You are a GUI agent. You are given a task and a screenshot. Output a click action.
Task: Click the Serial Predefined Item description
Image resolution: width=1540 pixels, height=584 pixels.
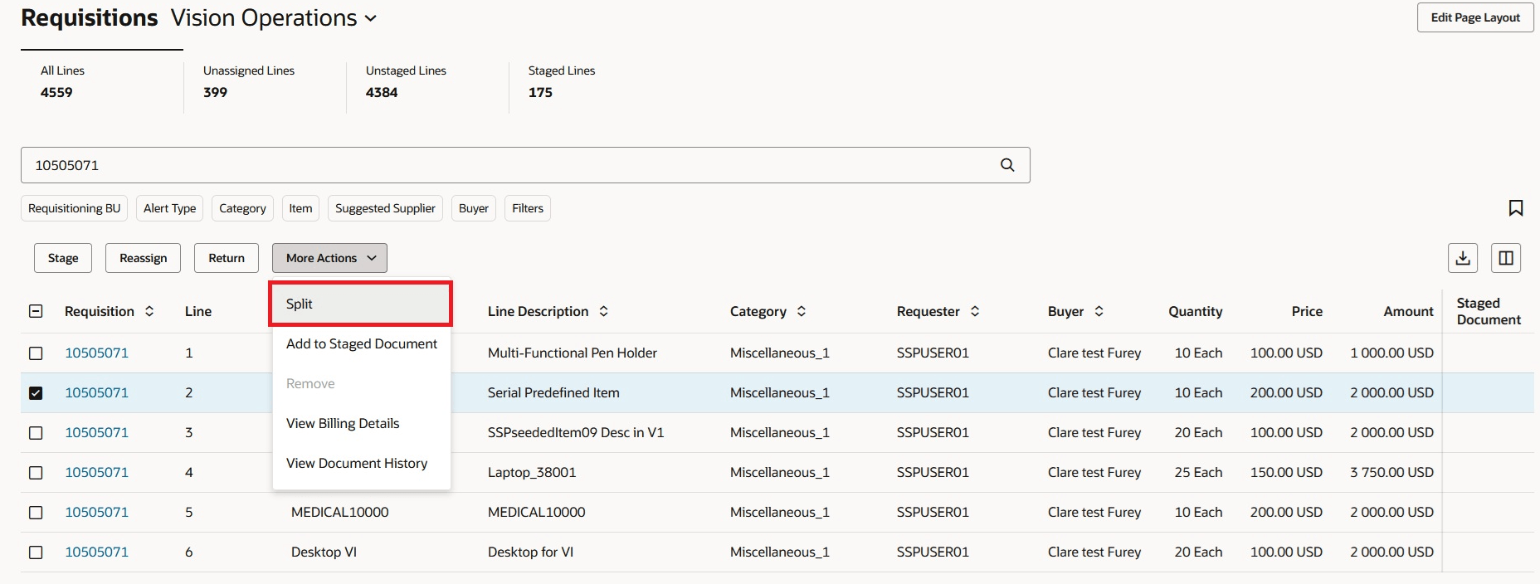(x=553, y=392)
